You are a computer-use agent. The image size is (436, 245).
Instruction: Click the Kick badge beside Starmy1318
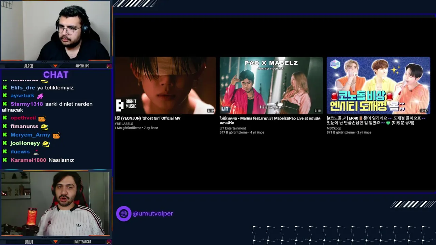coord(5,104)
